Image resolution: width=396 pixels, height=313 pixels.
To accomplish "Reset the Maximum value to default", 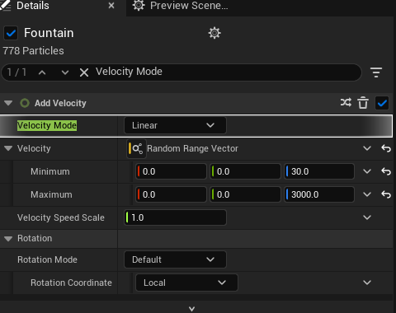I will click(386, 194).
